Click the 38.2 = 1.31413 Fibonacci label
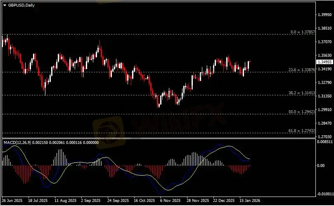334x206 pixels. pos(302,93)
